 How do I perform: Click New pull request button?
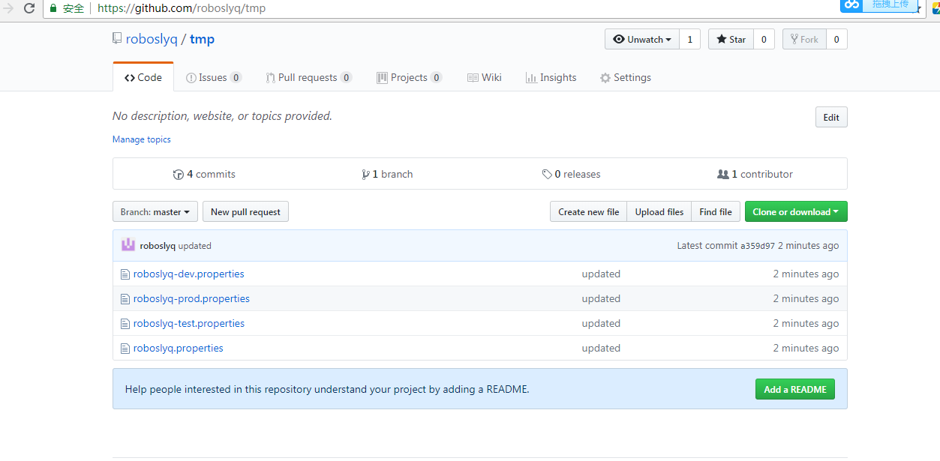tap(245, 212)
